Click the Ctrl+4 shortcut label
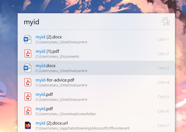Image resolution: width=186 pixels, height=132 pixels. click(x=163, y=83)
